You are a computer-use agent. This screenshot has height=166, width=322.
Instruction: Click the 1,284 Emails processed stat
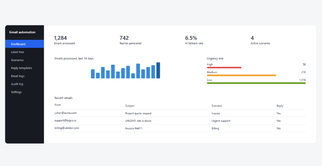point(64,40)
